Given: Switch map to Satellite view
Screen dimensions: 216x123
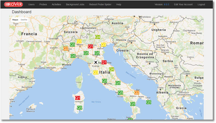Looking at the screenshot, I should pyautogui.click(x=24, y=20).
